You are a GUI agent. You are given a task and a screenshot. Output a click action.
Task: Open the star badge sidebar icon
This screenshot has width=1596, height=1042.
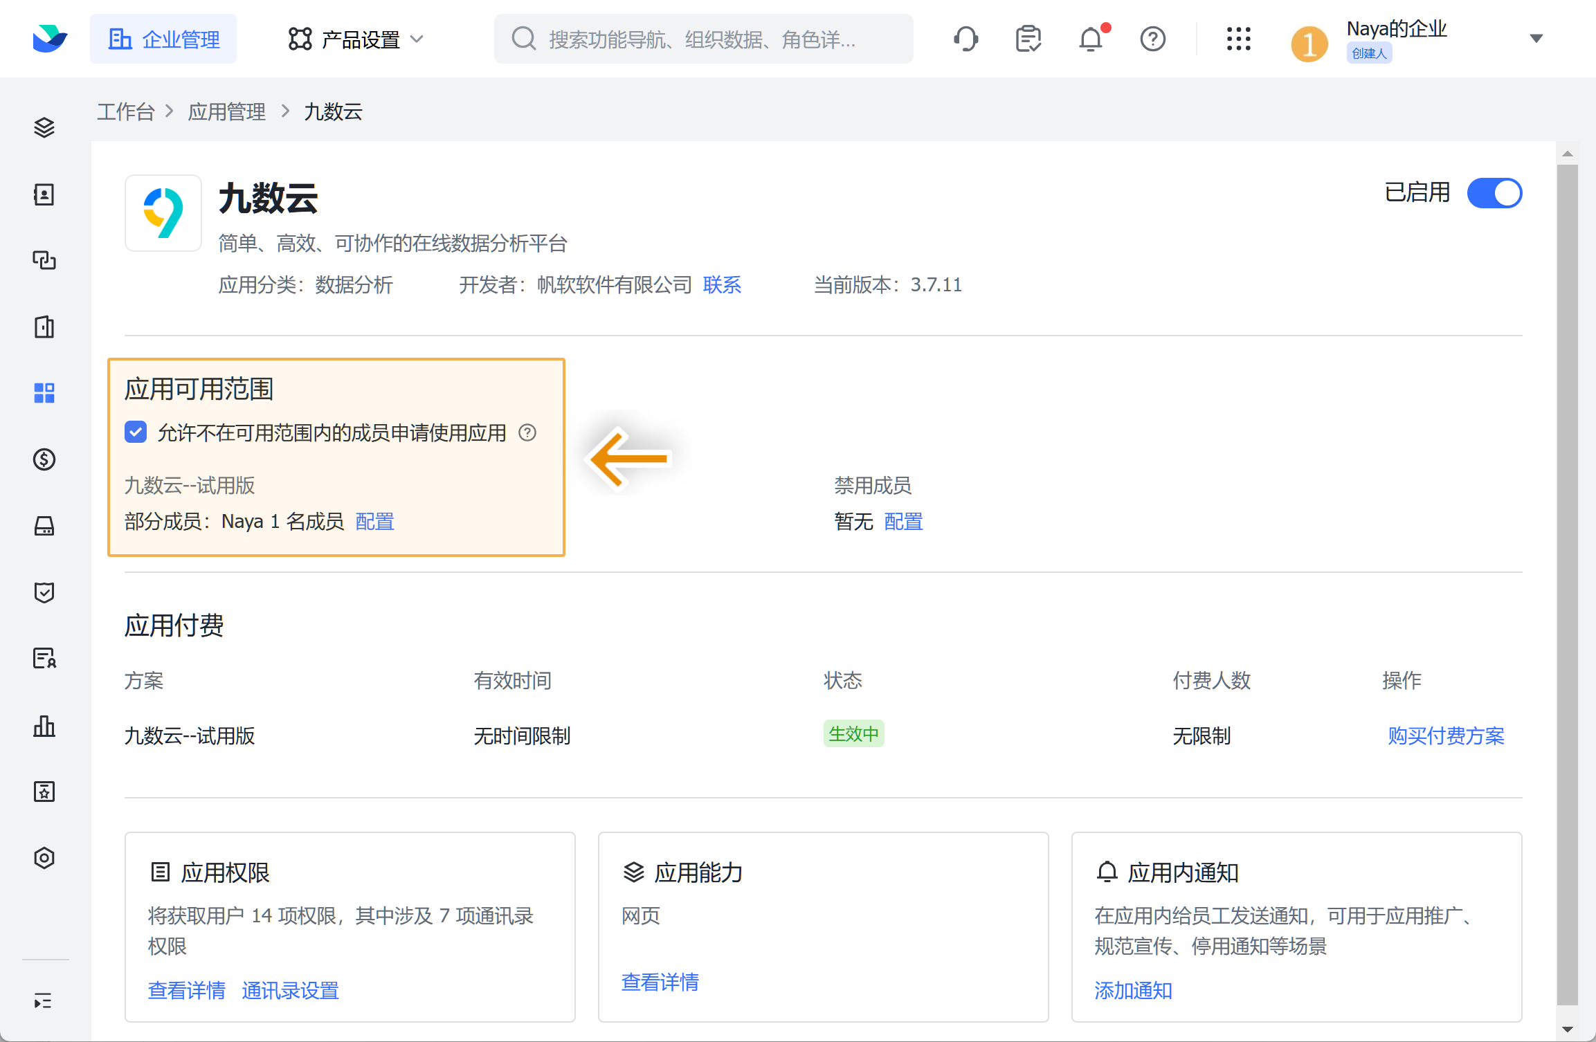coord(44,792)
